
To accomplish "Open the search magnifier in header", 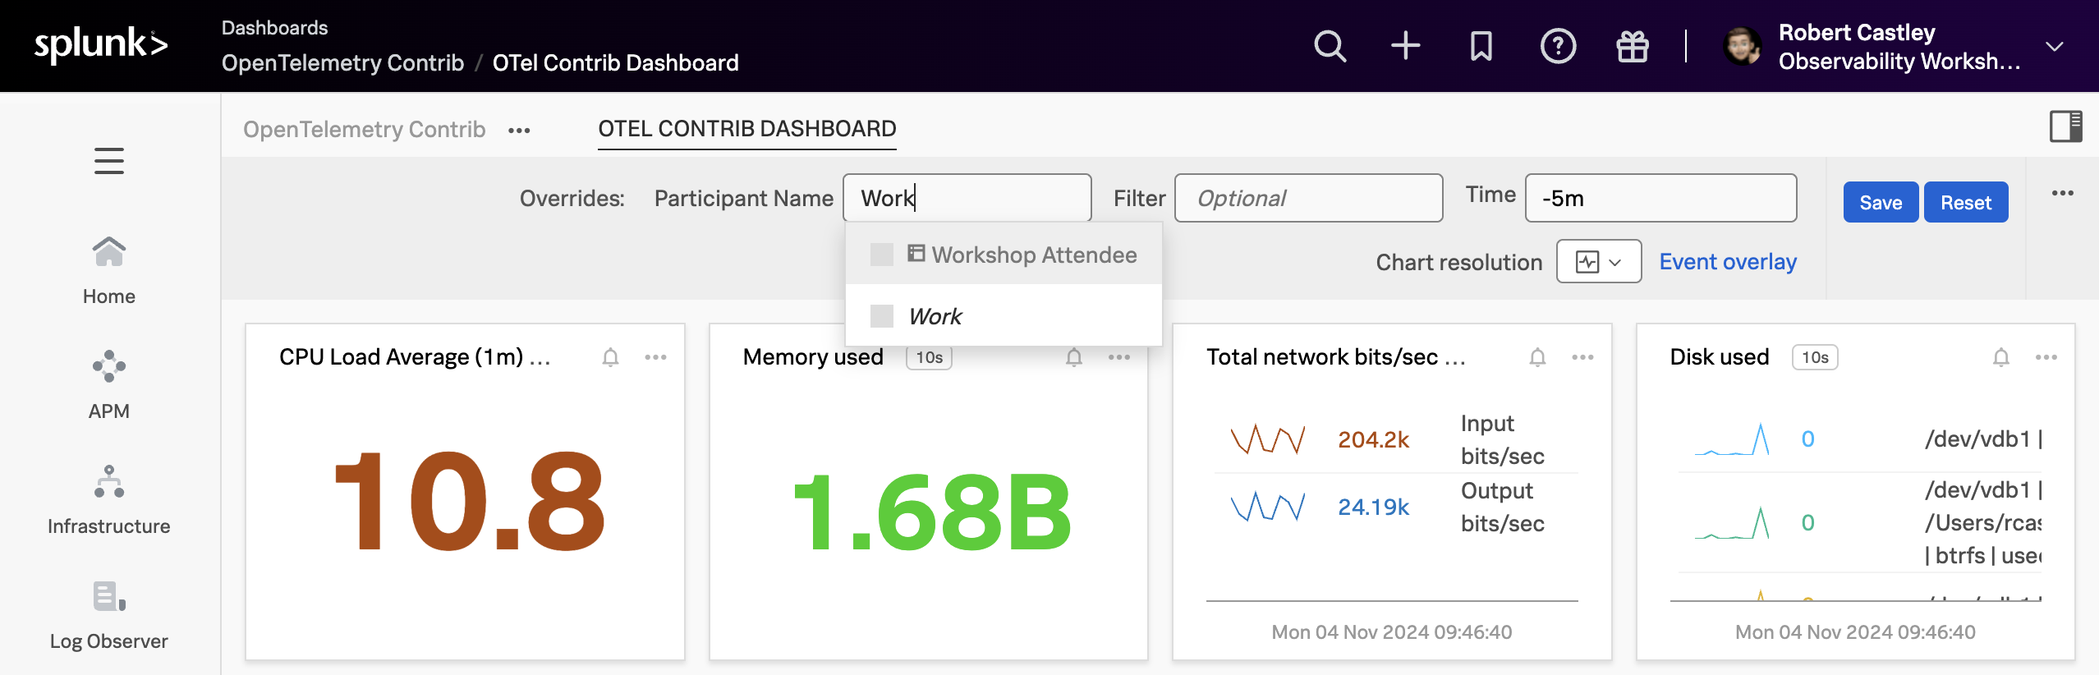I will tap(1330, 46).
